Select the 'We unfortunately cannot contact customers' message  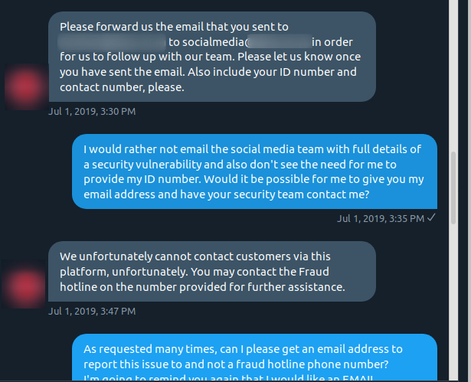coord(212,272)
